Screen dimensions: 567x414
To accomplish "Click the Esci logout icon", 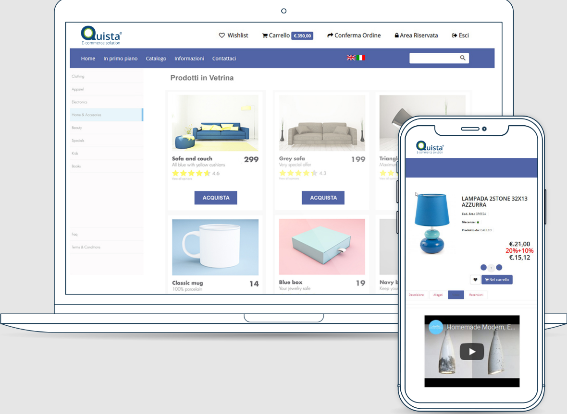I will 455,35.
